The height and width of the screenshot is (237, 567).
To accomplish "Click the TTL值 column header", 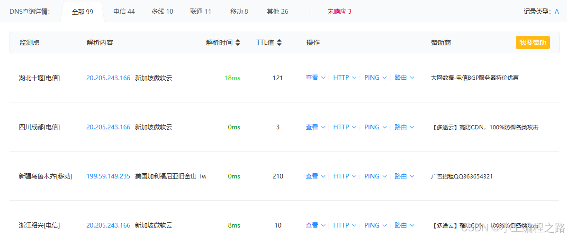I will click(x=265, y=42).
